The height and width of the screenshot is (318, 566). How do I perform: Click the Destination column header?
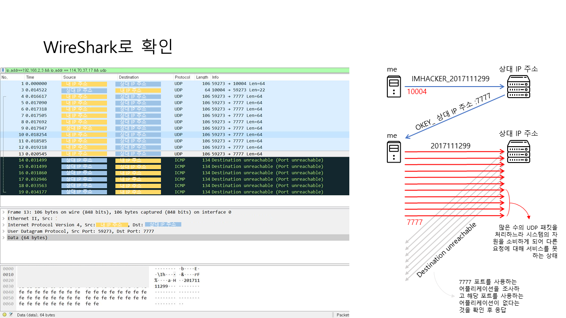[145, 77]
